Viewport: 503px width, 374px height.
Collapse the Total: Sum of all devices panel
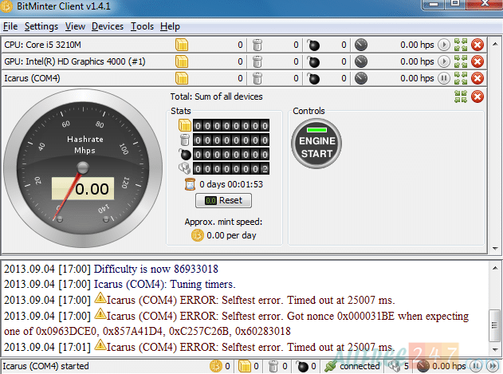tap(461, 96)
